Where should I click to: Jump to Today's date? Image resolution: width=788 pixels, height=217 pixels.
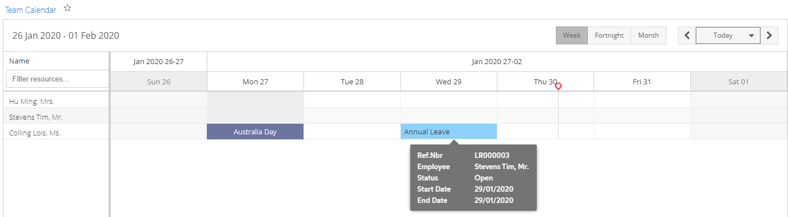(723, 35)
